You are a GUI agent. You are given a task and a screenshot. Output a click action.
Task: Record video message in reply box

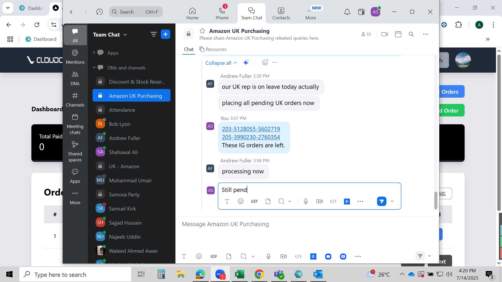tap(319, 201)
